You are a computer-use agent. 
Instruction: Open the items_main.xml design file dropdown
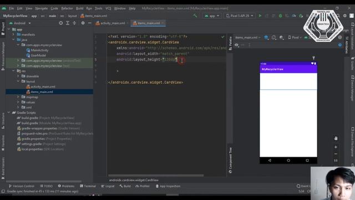248,37
